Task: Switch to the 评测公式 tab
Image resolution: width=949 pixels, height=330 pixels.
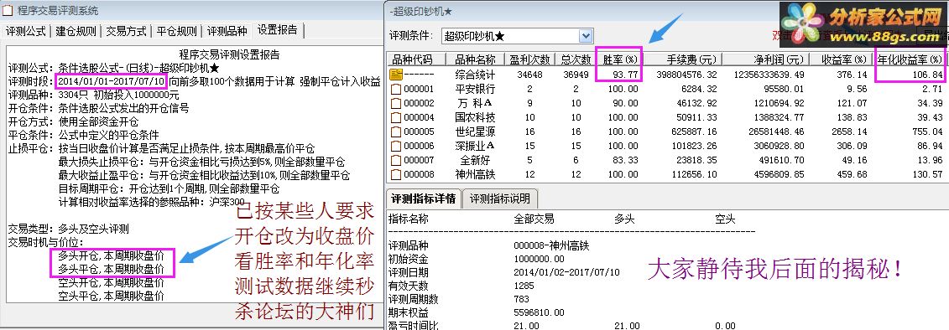Action: [26, 31]
